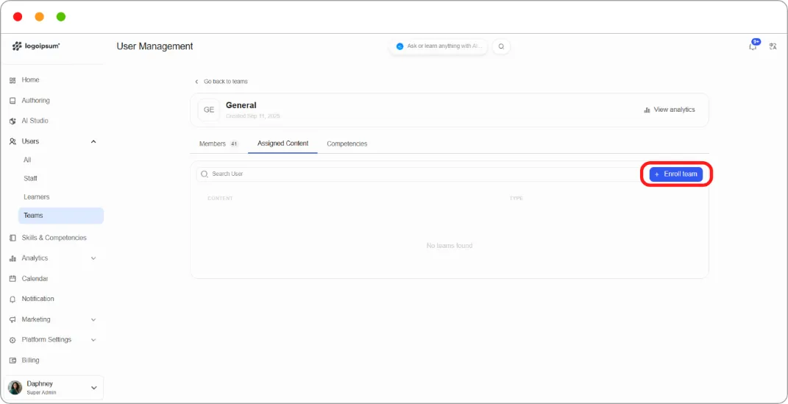This screenshot has height=404, width=788.
Task: Click the AI Studio sidebar icon
Action: coord(13,121)
